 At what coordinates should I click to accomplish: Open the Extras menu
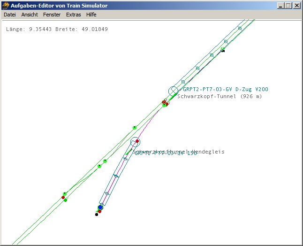click(73, 15)
